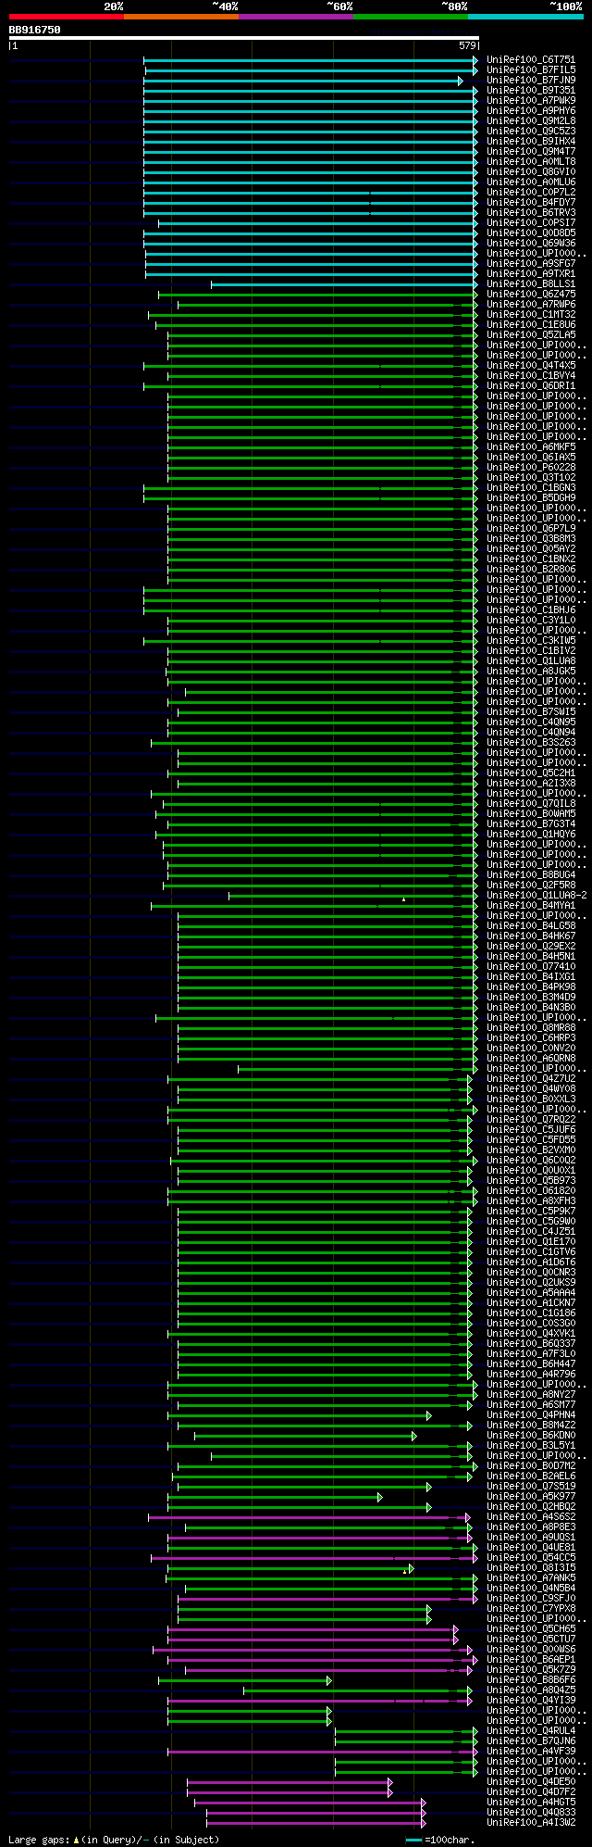Click the cyan alignment bar of UniRef100_C0PSI7
Image resolution: width=592 pixels, height=1847 pixels.
tap(318, 223)
